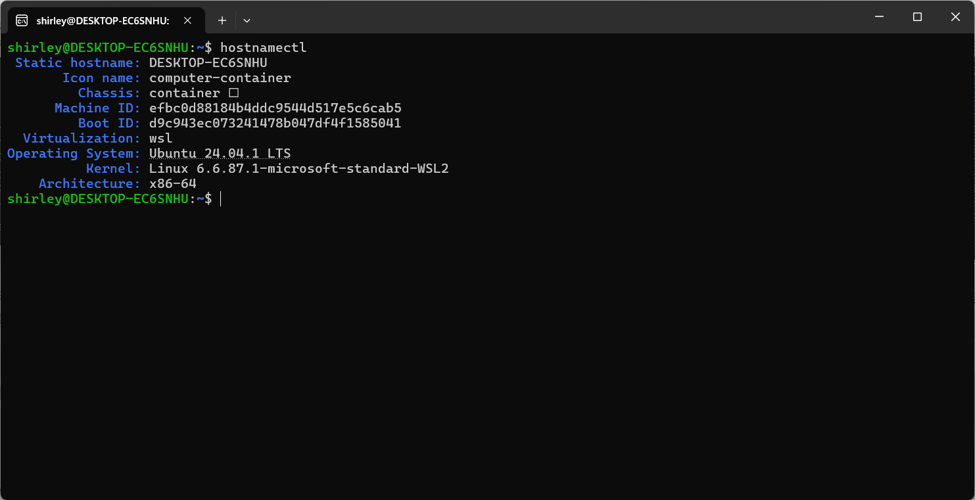Click the Chassis container entry

[184, 93]
